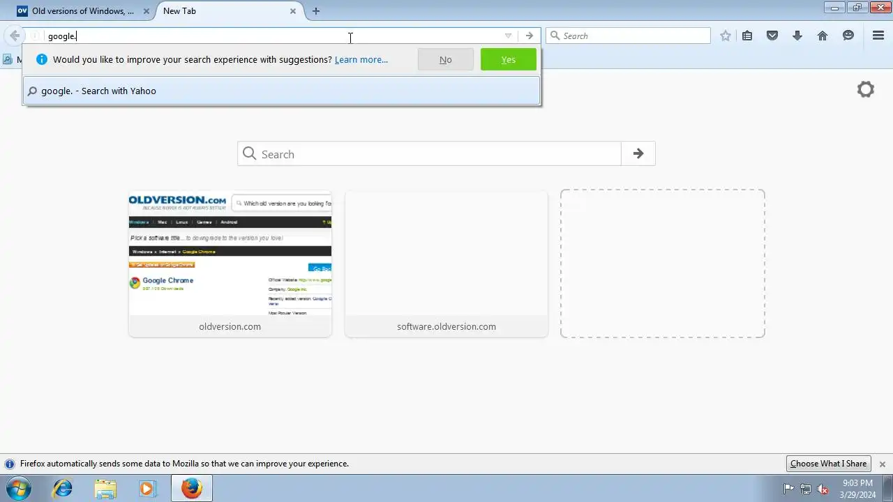Open the hamburger menu button

878,36
